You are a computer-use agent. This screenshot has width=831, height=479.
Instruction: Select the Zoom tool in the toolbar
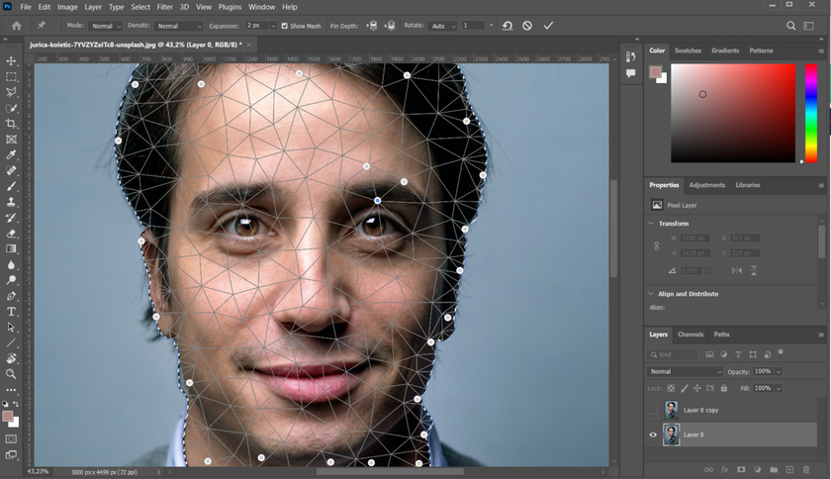point(11,374)
